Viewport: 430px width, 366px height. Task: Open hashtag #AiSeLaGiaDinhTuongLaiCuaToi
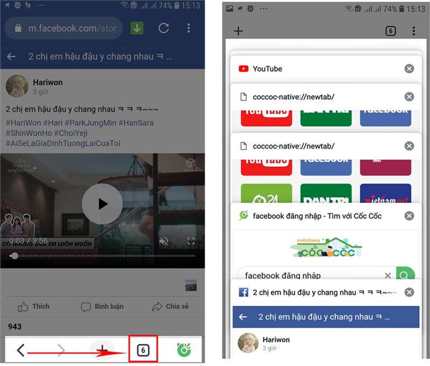(x=63, y=143)
